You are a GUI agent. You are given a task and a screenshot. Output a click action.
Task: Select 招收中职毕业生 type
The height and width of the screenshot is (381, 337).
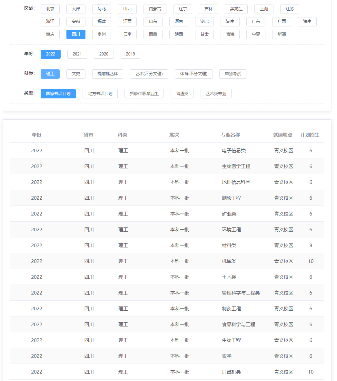[144, 94]
